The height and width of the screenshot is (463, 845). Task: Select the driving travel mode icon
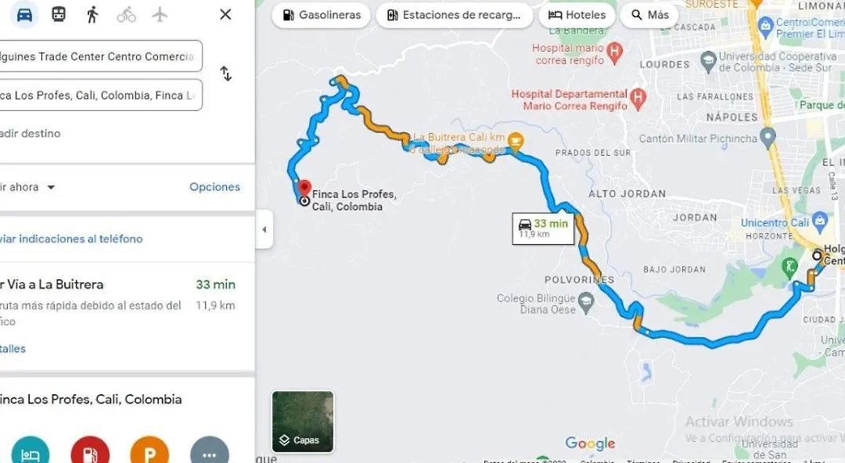coord(24,15)
